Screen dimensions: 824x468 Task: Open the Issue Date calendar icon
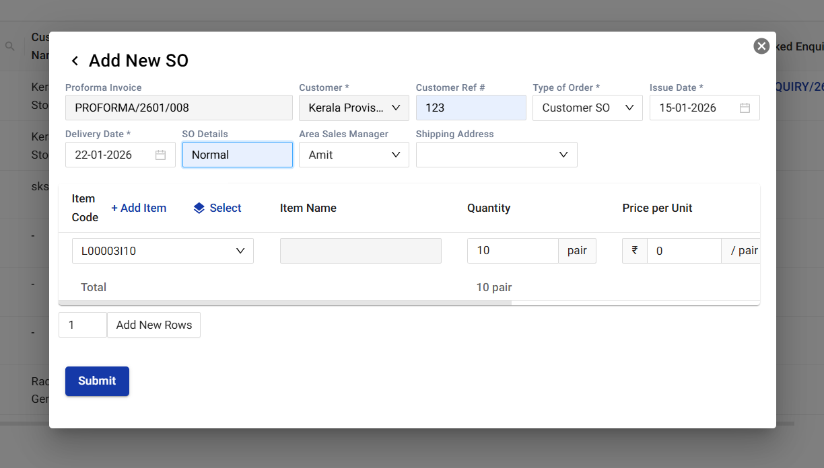click(745, 108)
